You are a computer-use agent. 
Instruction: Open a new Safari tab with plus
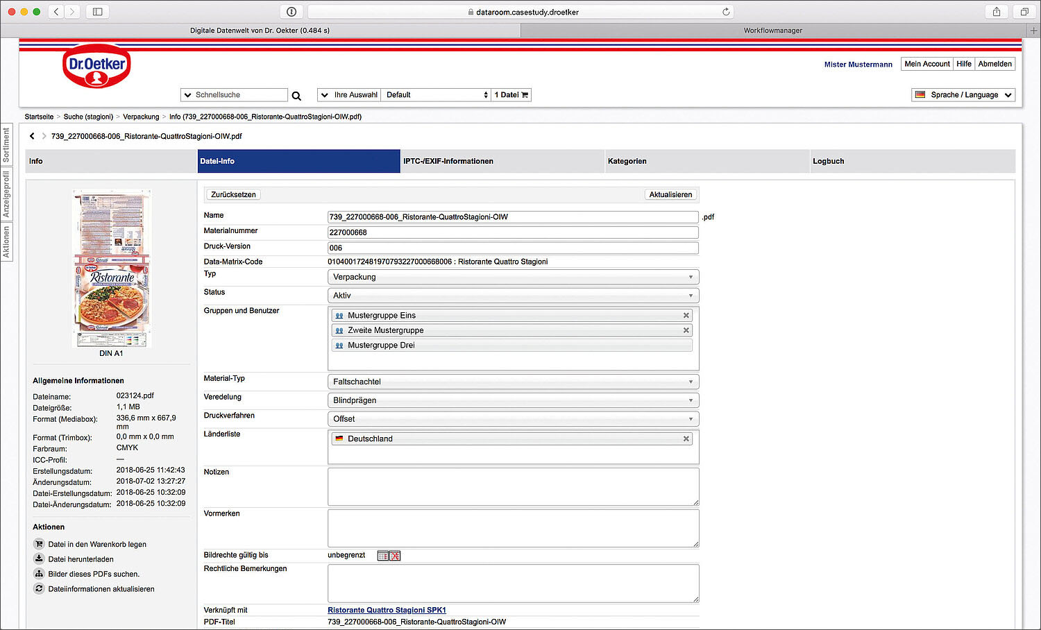[1033, 31]
